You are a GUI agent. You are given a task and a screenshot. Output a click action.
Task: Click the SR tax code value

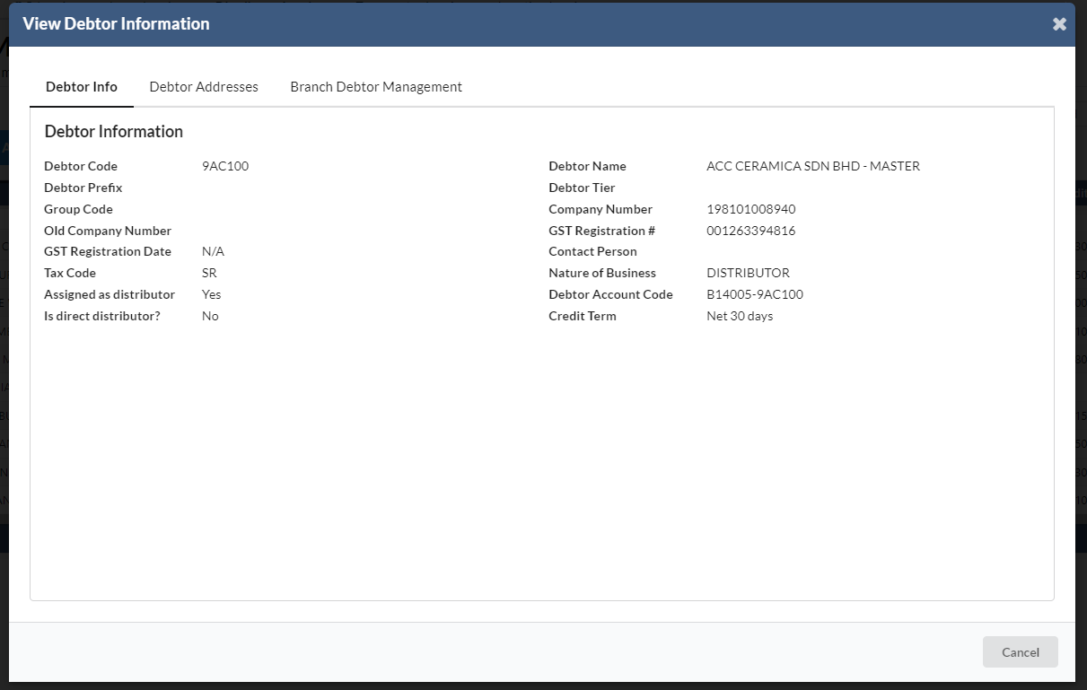(x=209, y=273)
